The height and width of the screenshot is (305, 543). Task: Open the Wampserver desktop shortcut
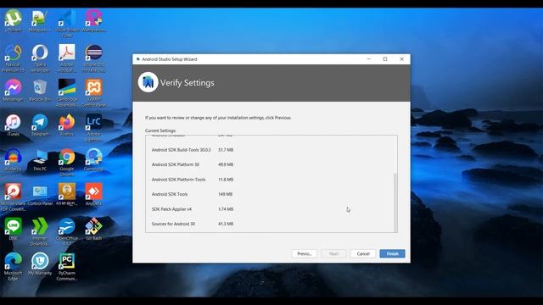(x=94, y=21)
